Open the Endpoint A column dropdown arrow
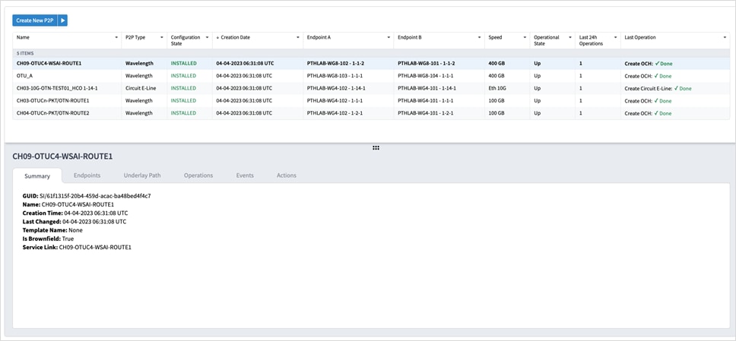This screenshot has width=736, height=341. (389, 37)
